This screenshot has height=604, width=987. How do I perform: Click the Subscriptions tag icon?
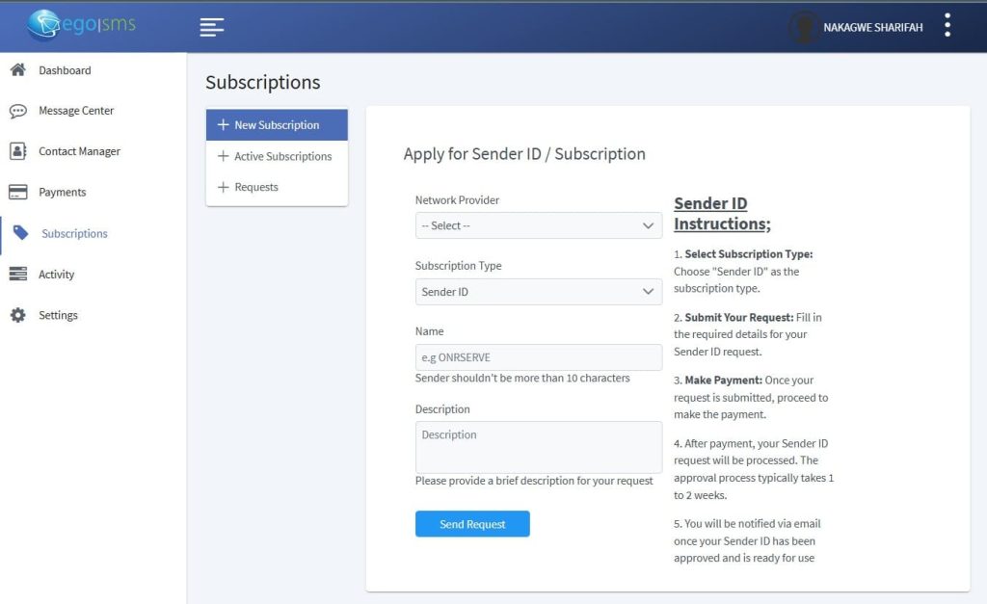(x=20, y=233)
